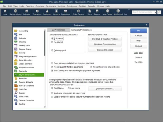163x122 pixels.
Task: Select Sales Tax preferences category
Action: [x=29, y=89]
